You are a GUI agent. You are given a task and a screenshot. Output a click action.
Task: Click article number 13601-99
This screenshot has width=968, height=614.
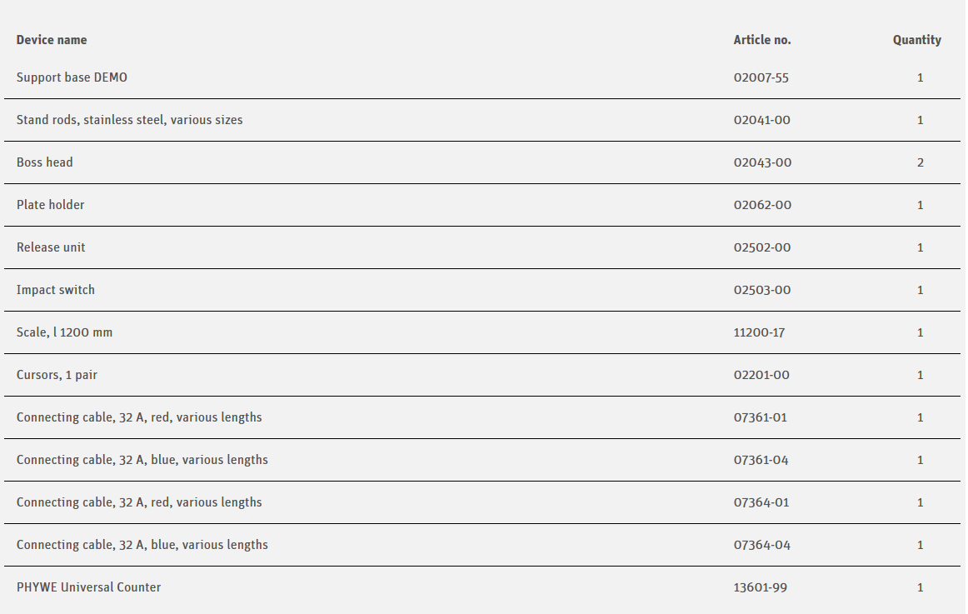(x=760, y=587)
